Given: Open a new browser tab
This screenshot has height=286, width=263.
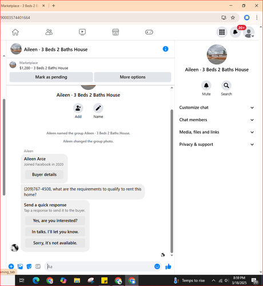Looking at the screenshot, I should coord(54,6).
